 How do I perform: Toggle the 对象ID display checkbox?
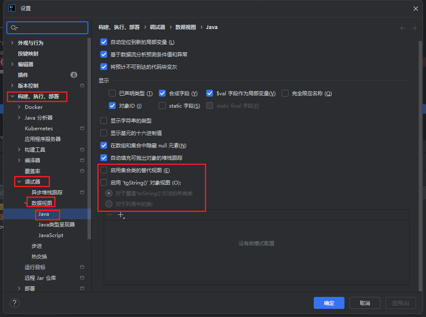coord(113,106)
